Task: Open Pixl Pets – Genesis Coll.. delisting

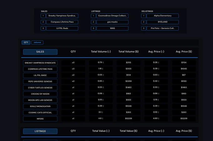Action: (x=163, y=28)
